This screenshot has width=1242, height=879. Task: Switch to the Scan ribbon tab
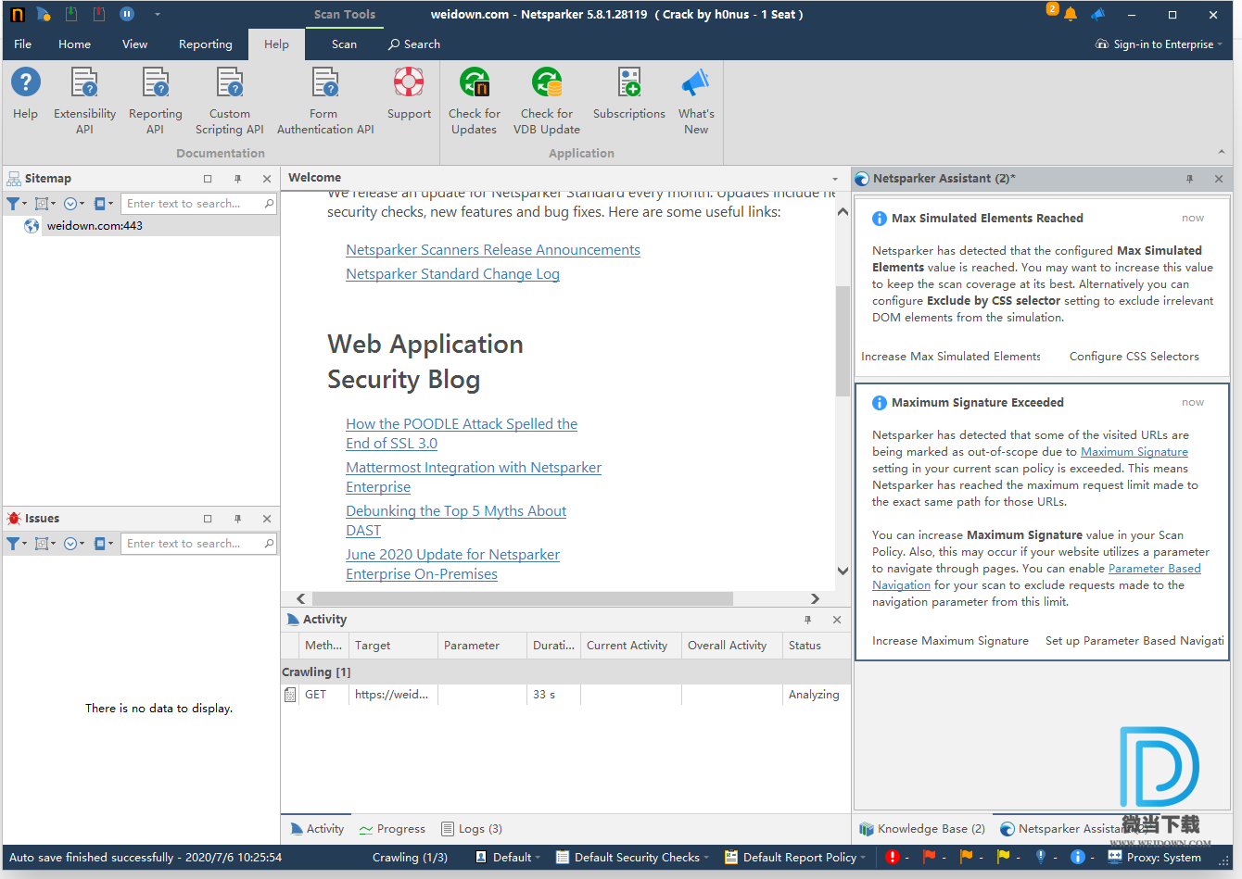[344, 44]
